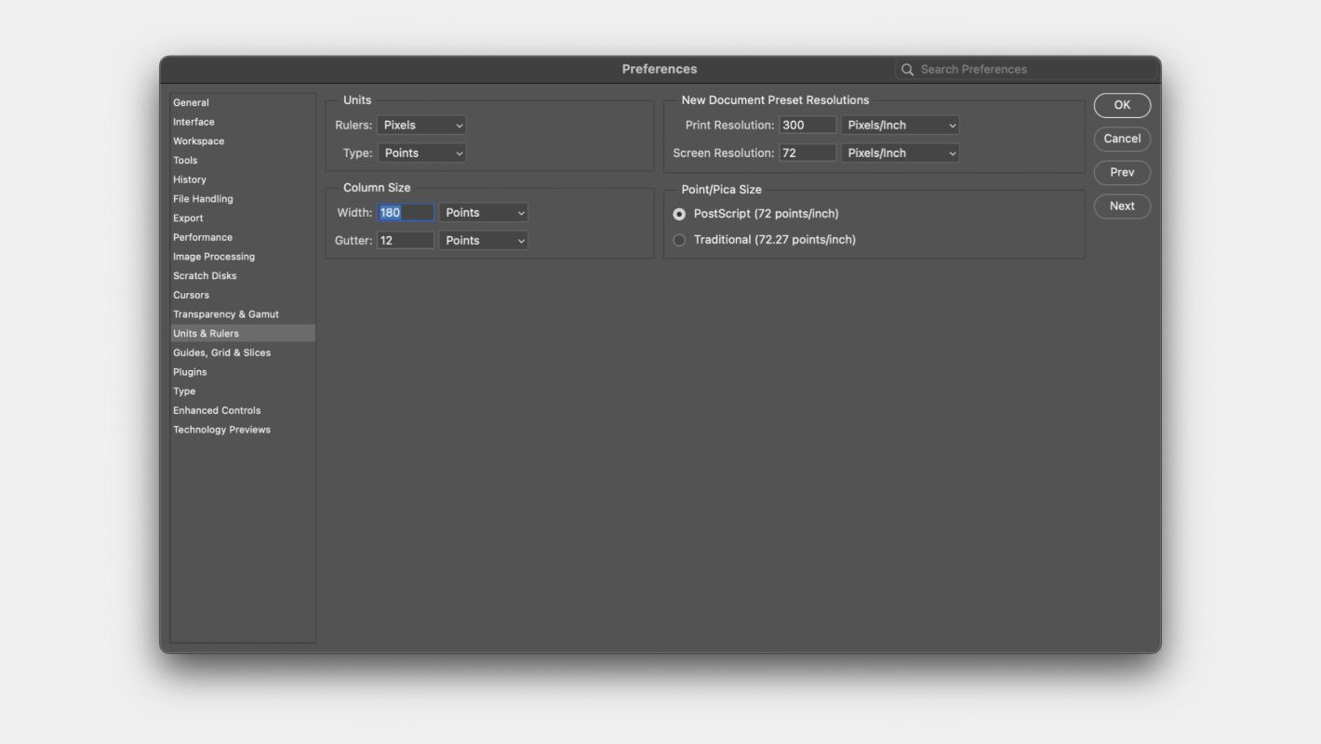Select PostScript (72 points/inch) radio button
This screenshot has width=1321, height=744.
point(679,214)
